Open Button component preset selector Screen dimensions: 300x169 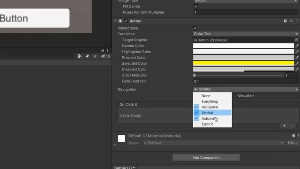[x=291, y=21]
